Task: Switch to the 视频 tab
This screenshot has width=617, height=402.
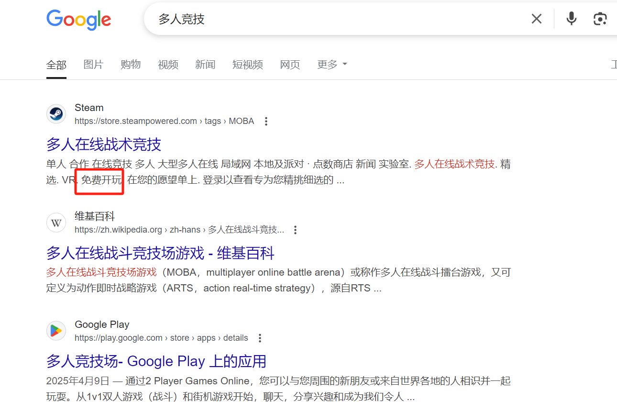Action: (168, 65)
